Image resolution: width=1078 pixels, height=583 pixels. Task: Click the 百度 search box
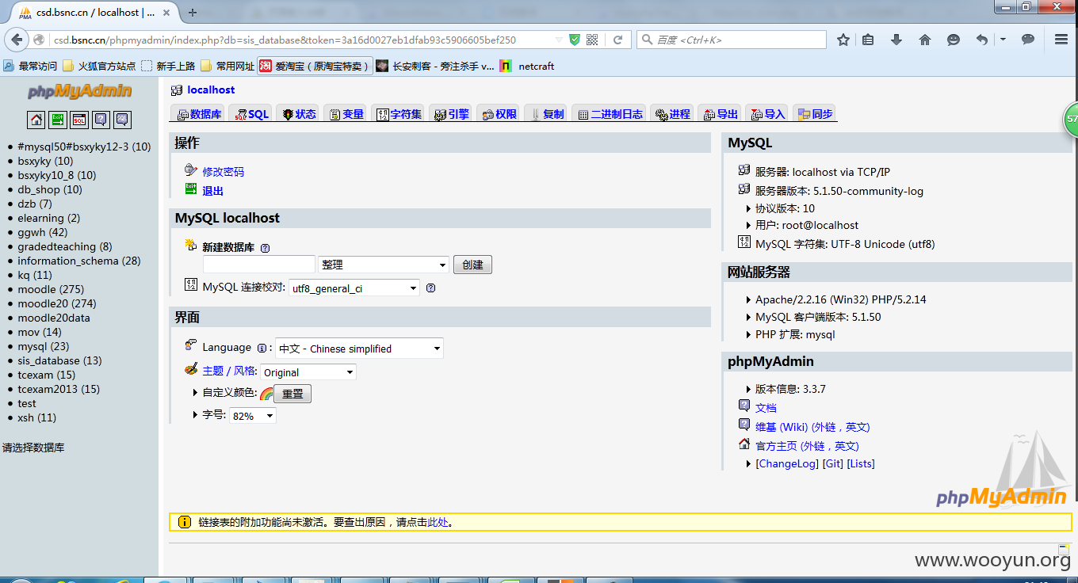point(732,40)
